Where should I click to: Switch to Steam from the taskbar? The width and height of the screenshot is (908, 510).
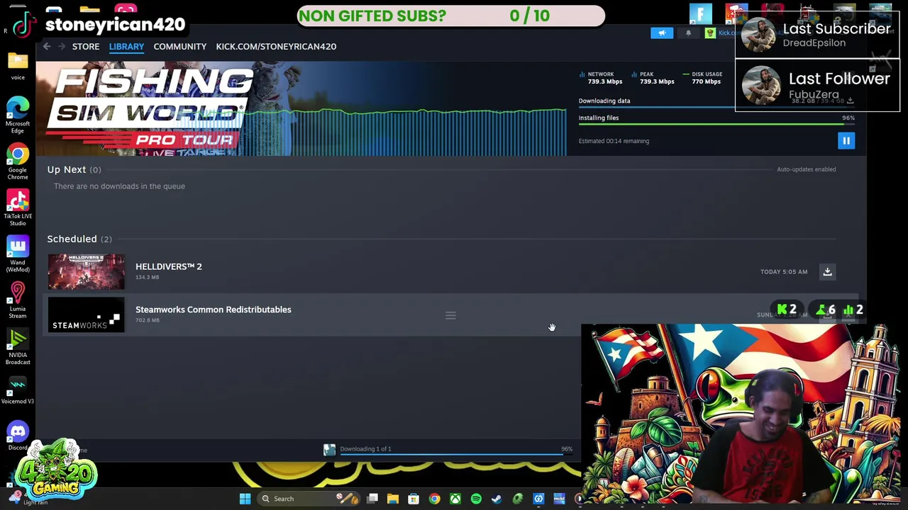(497, 499)
